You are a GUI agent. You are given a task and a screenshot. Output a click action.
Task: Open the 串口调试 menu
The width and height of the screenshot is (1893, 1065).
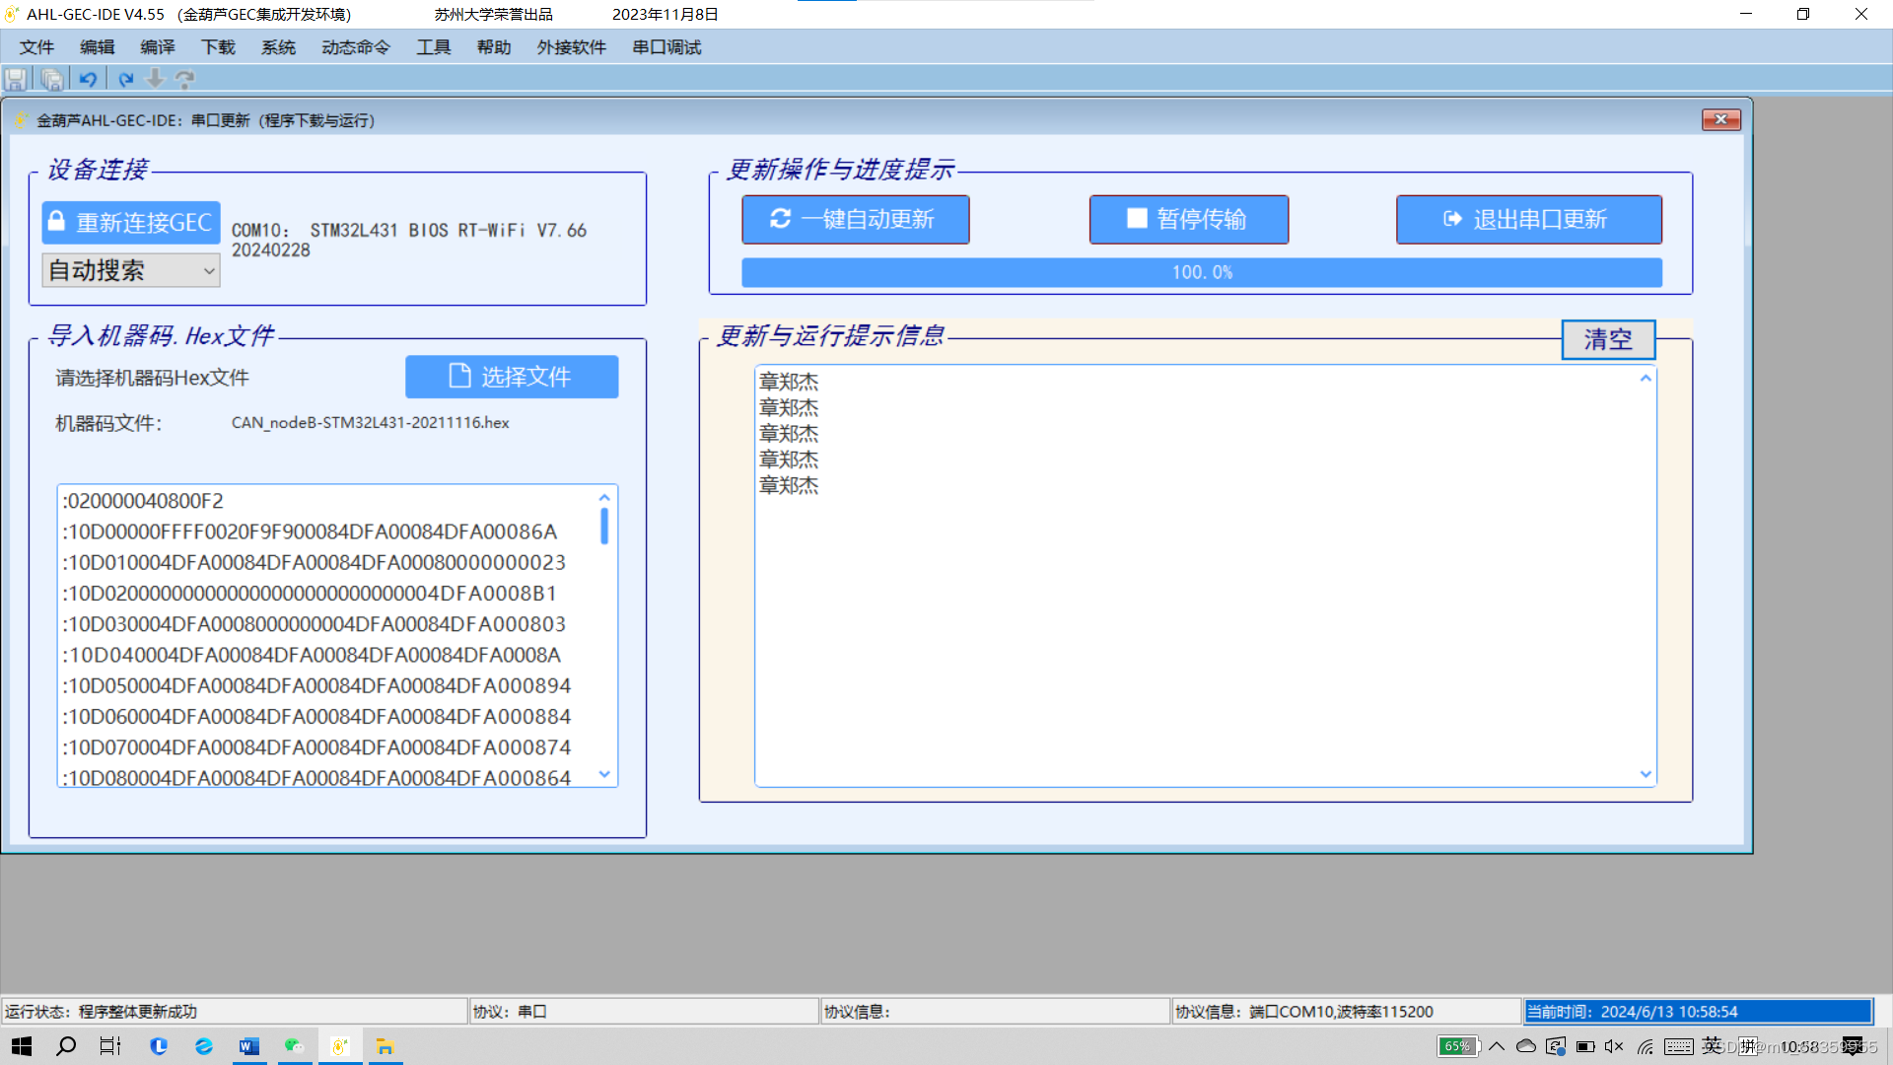click(x=666, y=47)
